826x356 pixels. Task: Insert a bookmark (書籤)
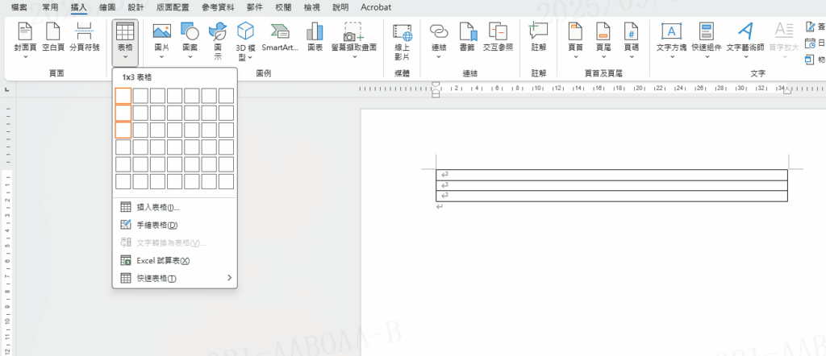point(467,37)
